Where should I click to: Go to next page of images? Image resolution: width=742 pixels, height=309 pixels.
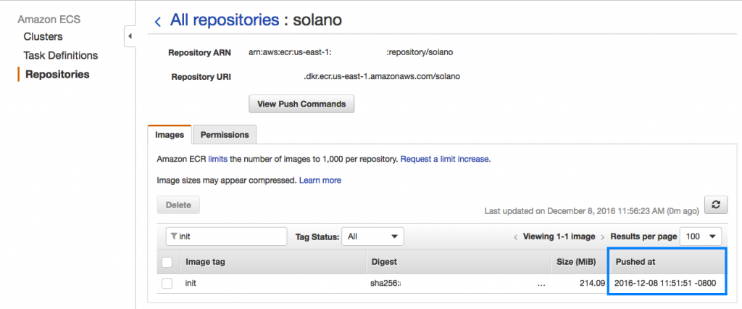point(602,237)
